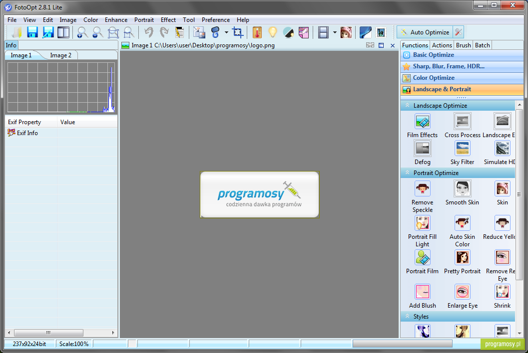The width and height of the screenshot is (528, 353).
Task: Select the Crop tool
Action: 238,32
